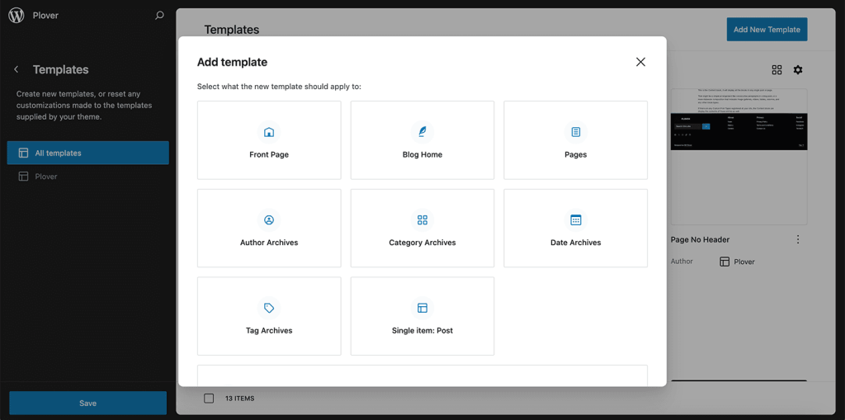The image size is (845, 420).
Task: Open Plover templates in sidebar
Action: click(x=46, y=177)
